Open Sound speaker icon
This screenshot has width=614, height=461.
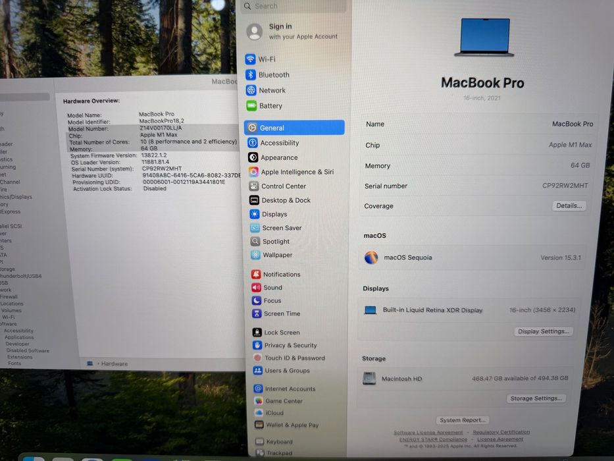pos(257,287)
